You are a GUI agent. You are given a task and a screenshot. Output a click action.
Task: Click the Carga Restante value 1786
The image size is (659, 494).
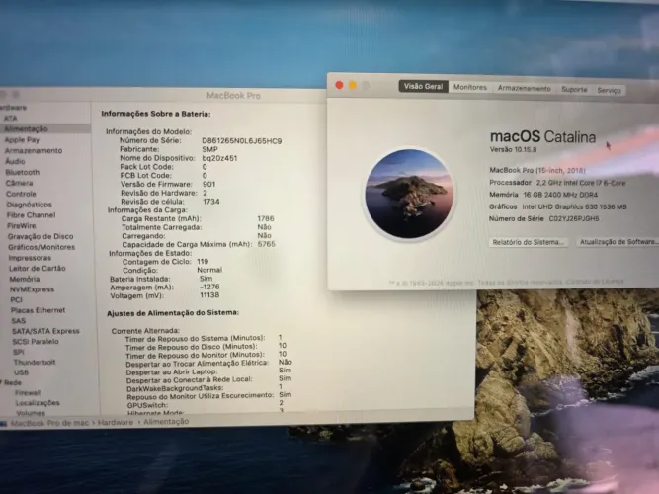coord(266,218)
